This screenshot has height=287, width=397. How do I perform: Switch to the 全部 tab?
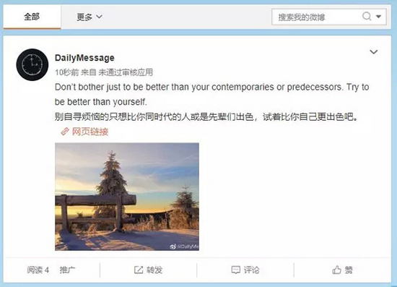tap(32, 17)
